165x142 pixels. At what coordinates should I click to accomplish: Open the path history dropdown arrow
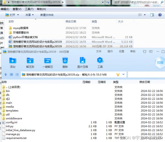coord(123,75)
